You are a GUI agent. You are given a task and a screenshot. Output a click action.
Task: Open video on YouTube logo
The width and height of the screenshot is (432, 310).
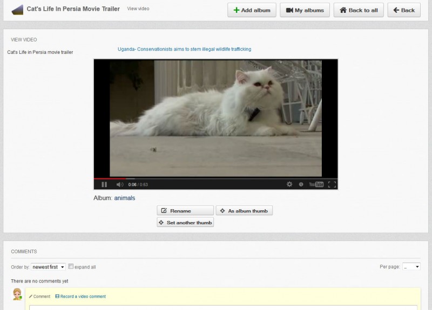point(316,184)
